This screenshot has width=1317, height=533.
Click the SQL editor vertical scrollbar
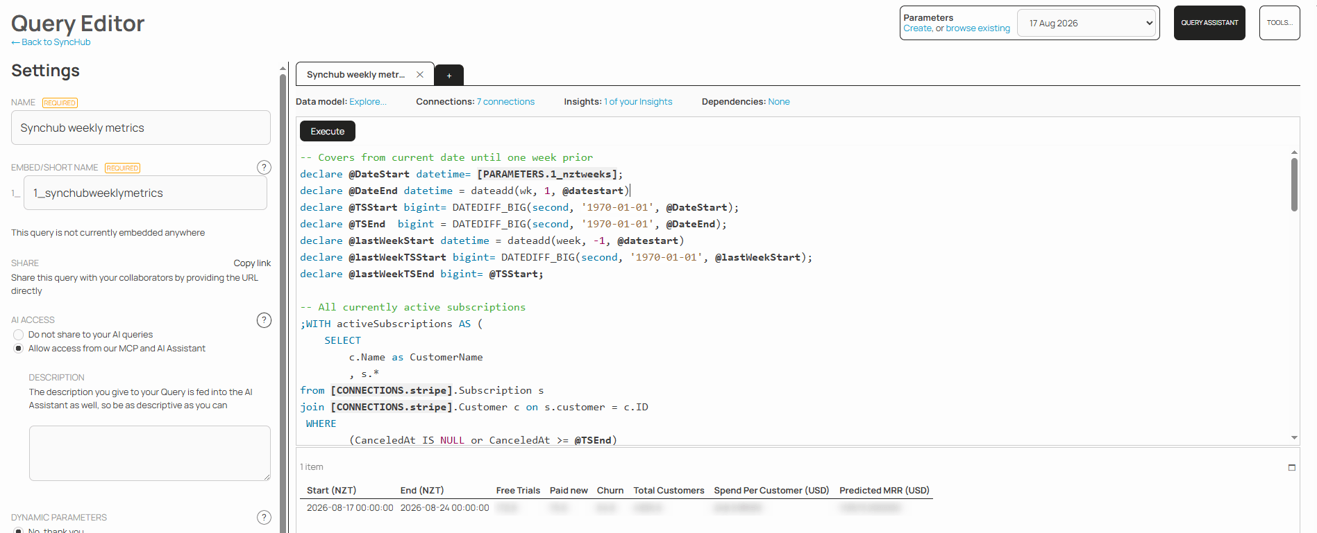pyautogui.click(x=1294, y=184)
